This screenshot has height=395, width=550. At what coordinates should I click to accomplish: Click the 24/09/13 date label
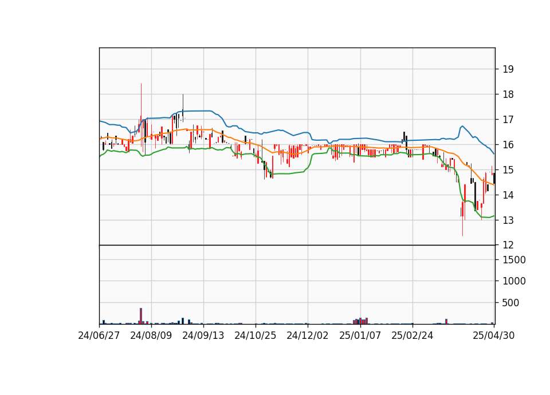click(203, 335)
